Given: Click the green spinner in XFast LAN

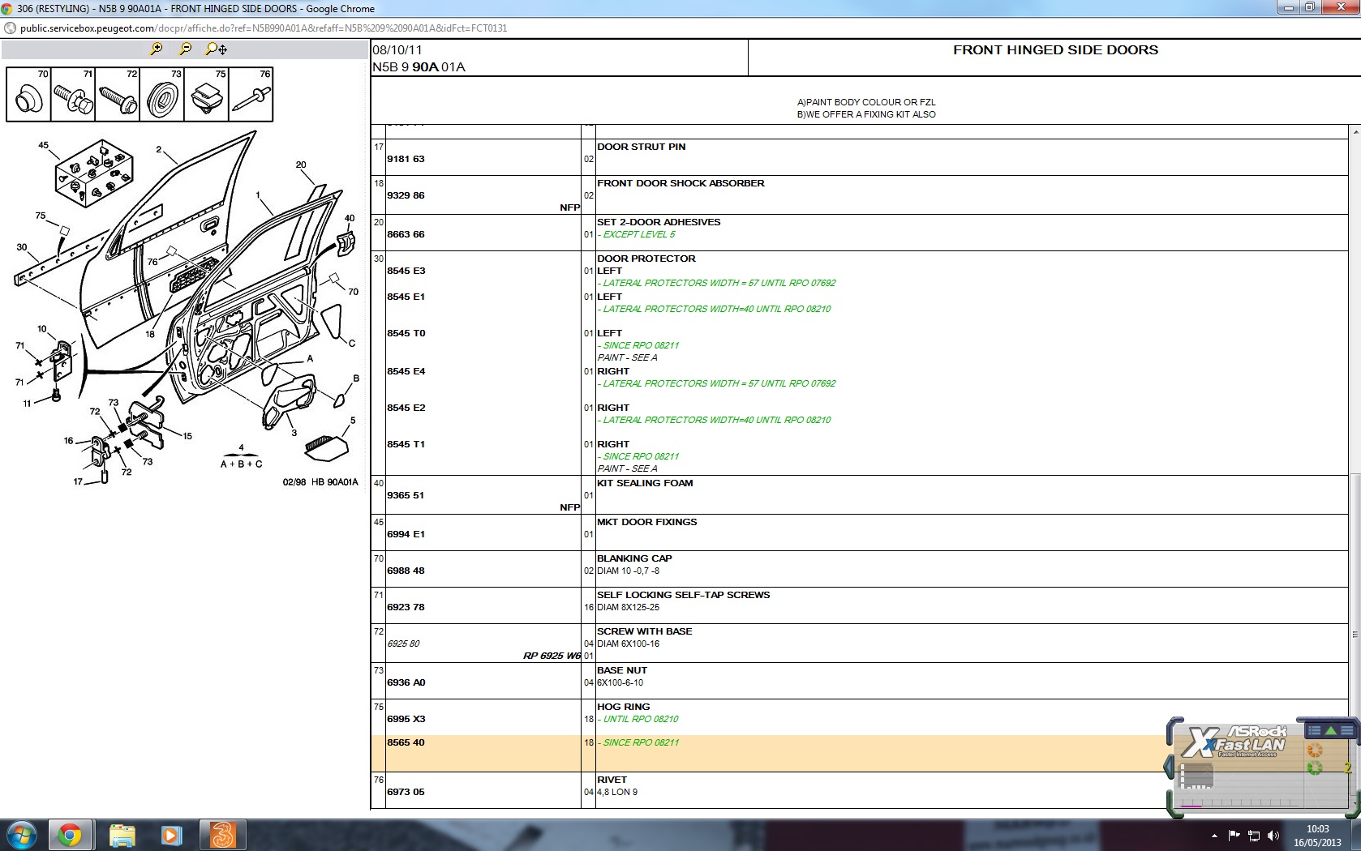Looking at the screenshot, I should [x=1315, y=768].
